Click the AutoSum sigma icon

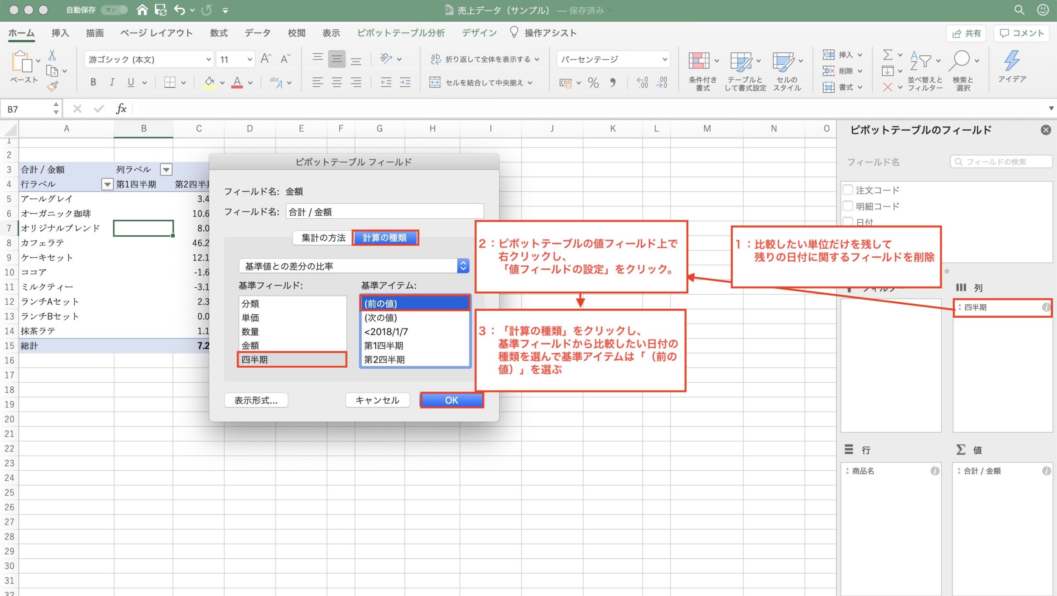coord(887,54)
